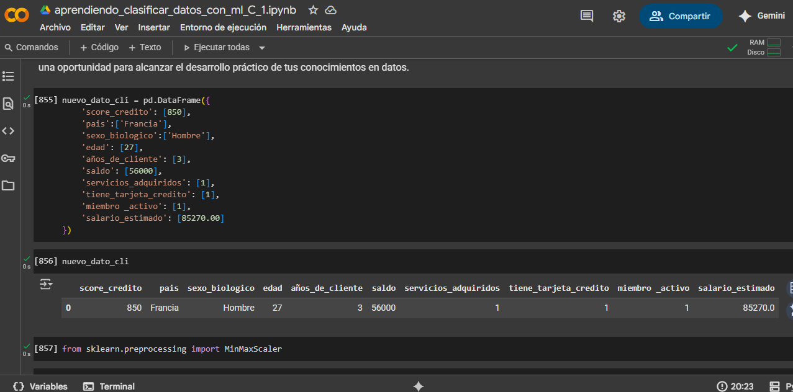Click into code cell 856 nuevo_dato_cli
793x392 pixels.
95,261
